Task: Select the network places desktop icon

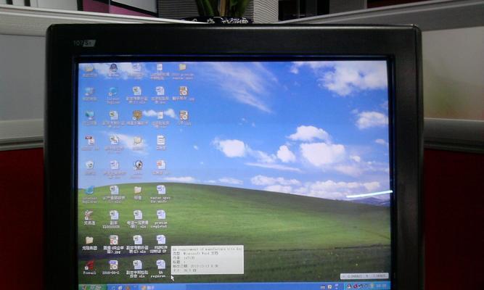Action: 90,118
